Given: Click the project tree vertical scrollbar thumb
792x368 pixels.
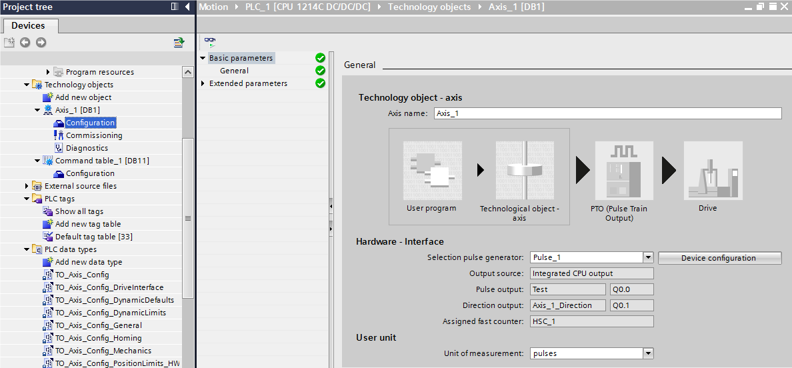Looking at the screenshot, I should [x=188, y=218].
